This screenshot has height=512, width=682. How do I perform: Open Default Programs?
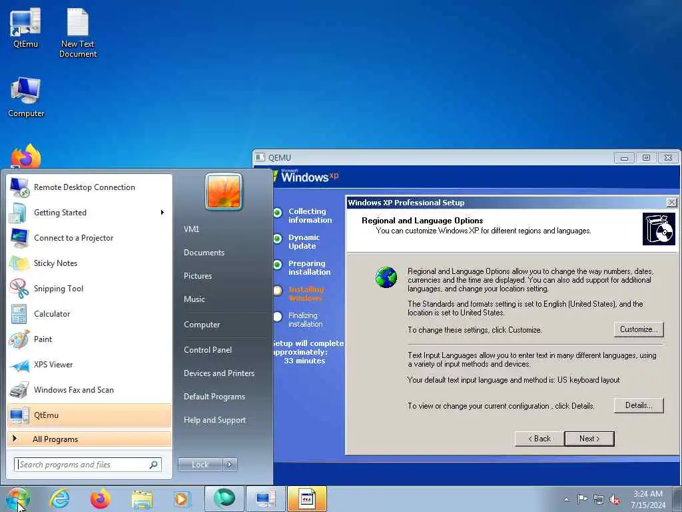214,397
